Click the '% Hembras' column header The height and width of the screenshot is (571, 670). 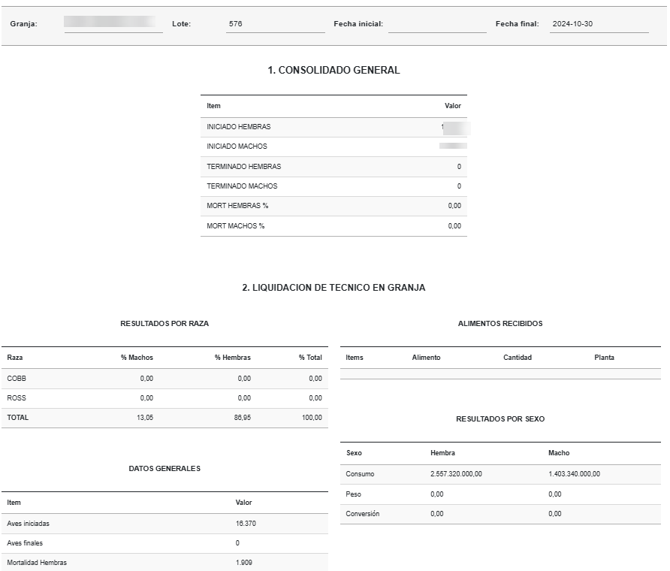tap(232, 358)
